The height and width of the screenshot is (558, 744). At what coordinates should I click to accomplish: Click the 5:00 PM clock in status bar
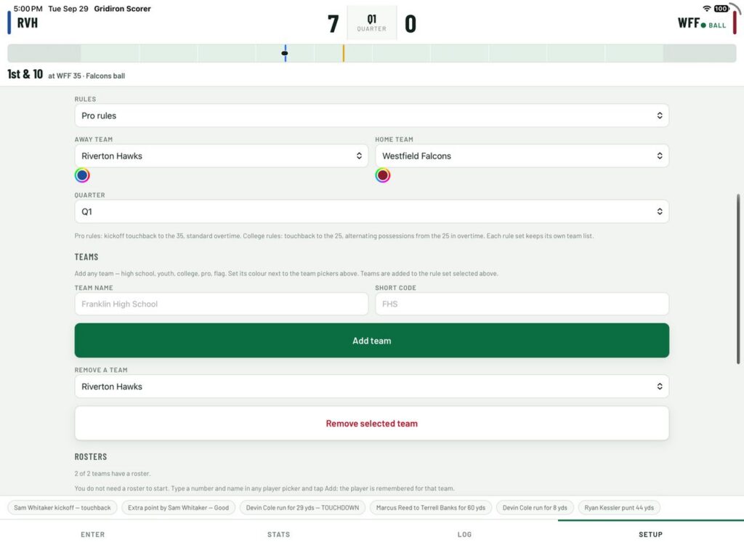[x=28, y=9]
